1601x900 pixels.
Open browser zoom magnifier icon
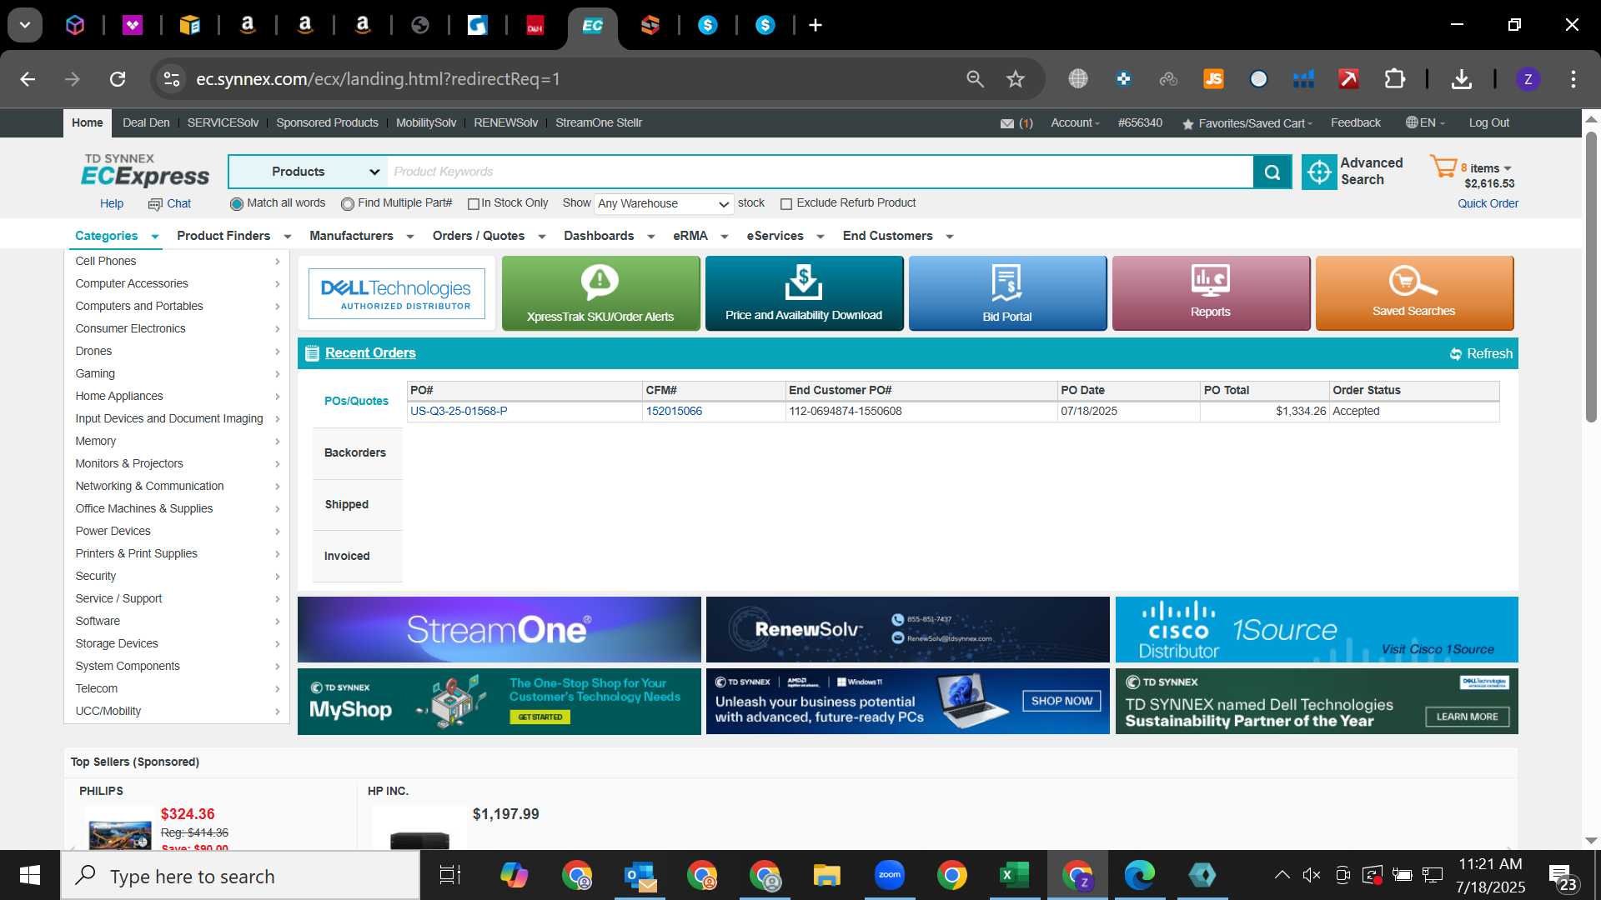(975, 79)
